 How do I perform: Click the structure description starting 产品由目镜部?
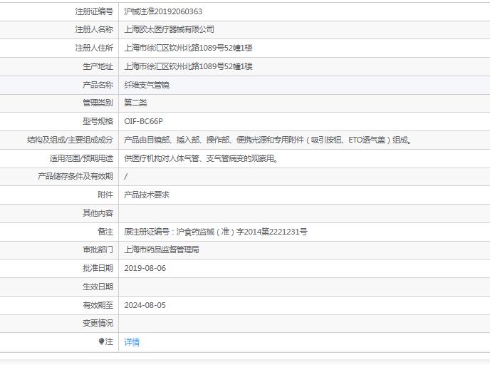pyautogui.click(x=268, y=140)
